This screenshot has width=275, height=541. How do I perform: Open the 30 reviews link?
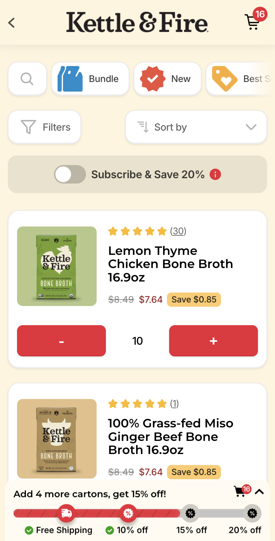(178, 231)
